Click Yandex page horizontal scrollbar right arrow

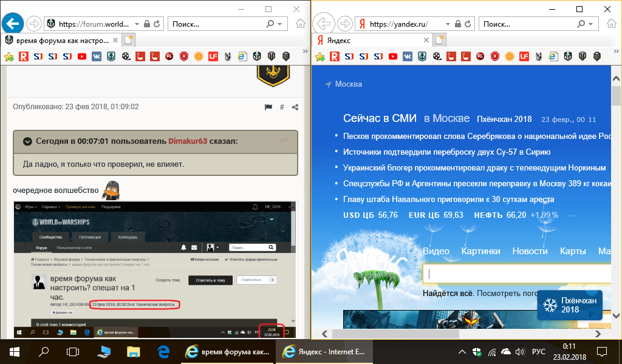tap(598, 334)
